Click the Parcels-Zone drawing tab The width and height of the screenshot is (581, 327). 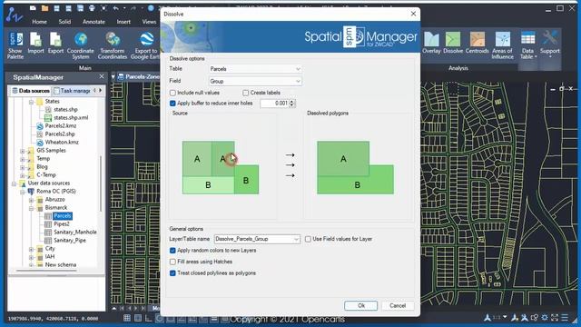click(x=138, y=76)
